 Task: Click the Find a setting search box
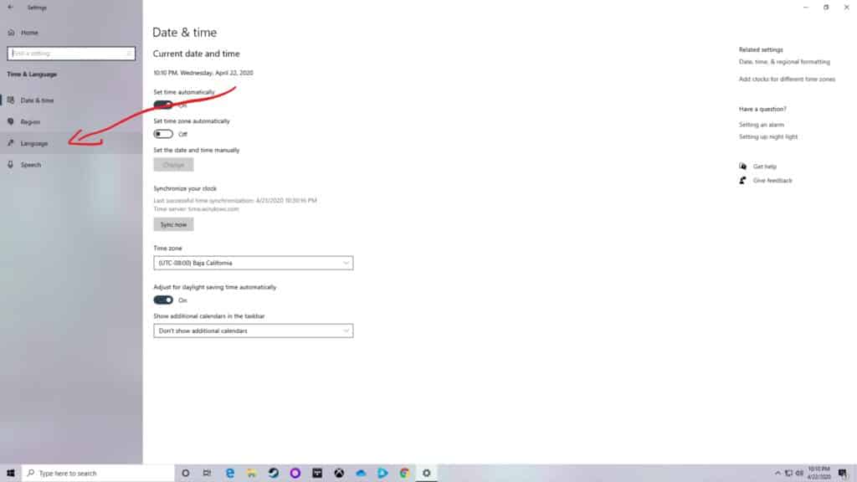(70, 54)
